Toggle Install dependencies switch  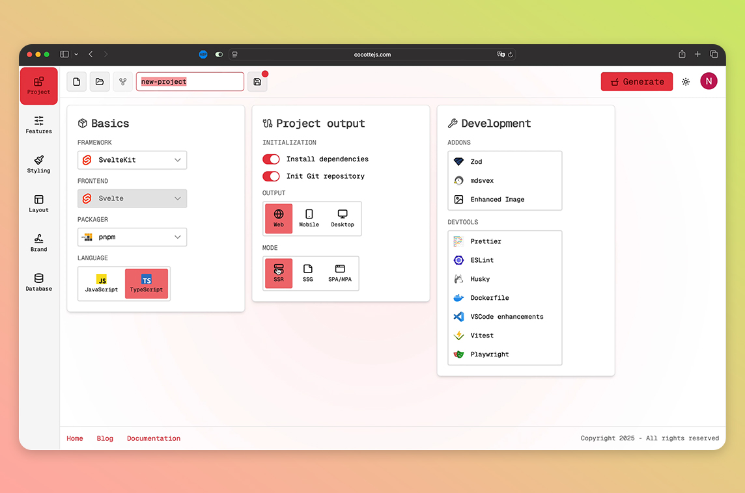click(271, 159)
